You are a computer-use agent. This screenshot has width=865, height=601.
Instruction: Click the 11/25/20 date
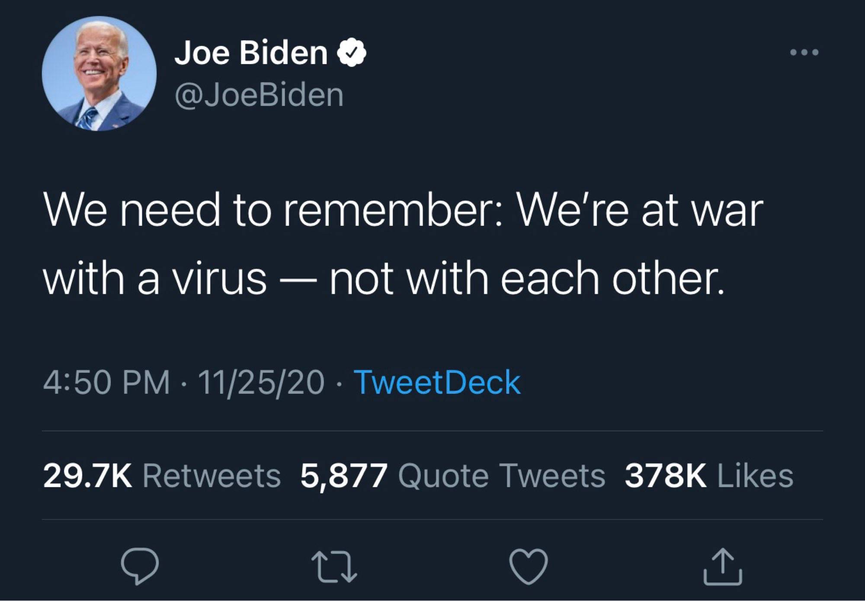point(261,382)
